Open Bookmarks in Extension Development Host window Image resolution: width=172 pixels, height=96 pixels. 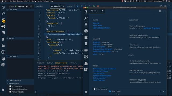[86, 44]
